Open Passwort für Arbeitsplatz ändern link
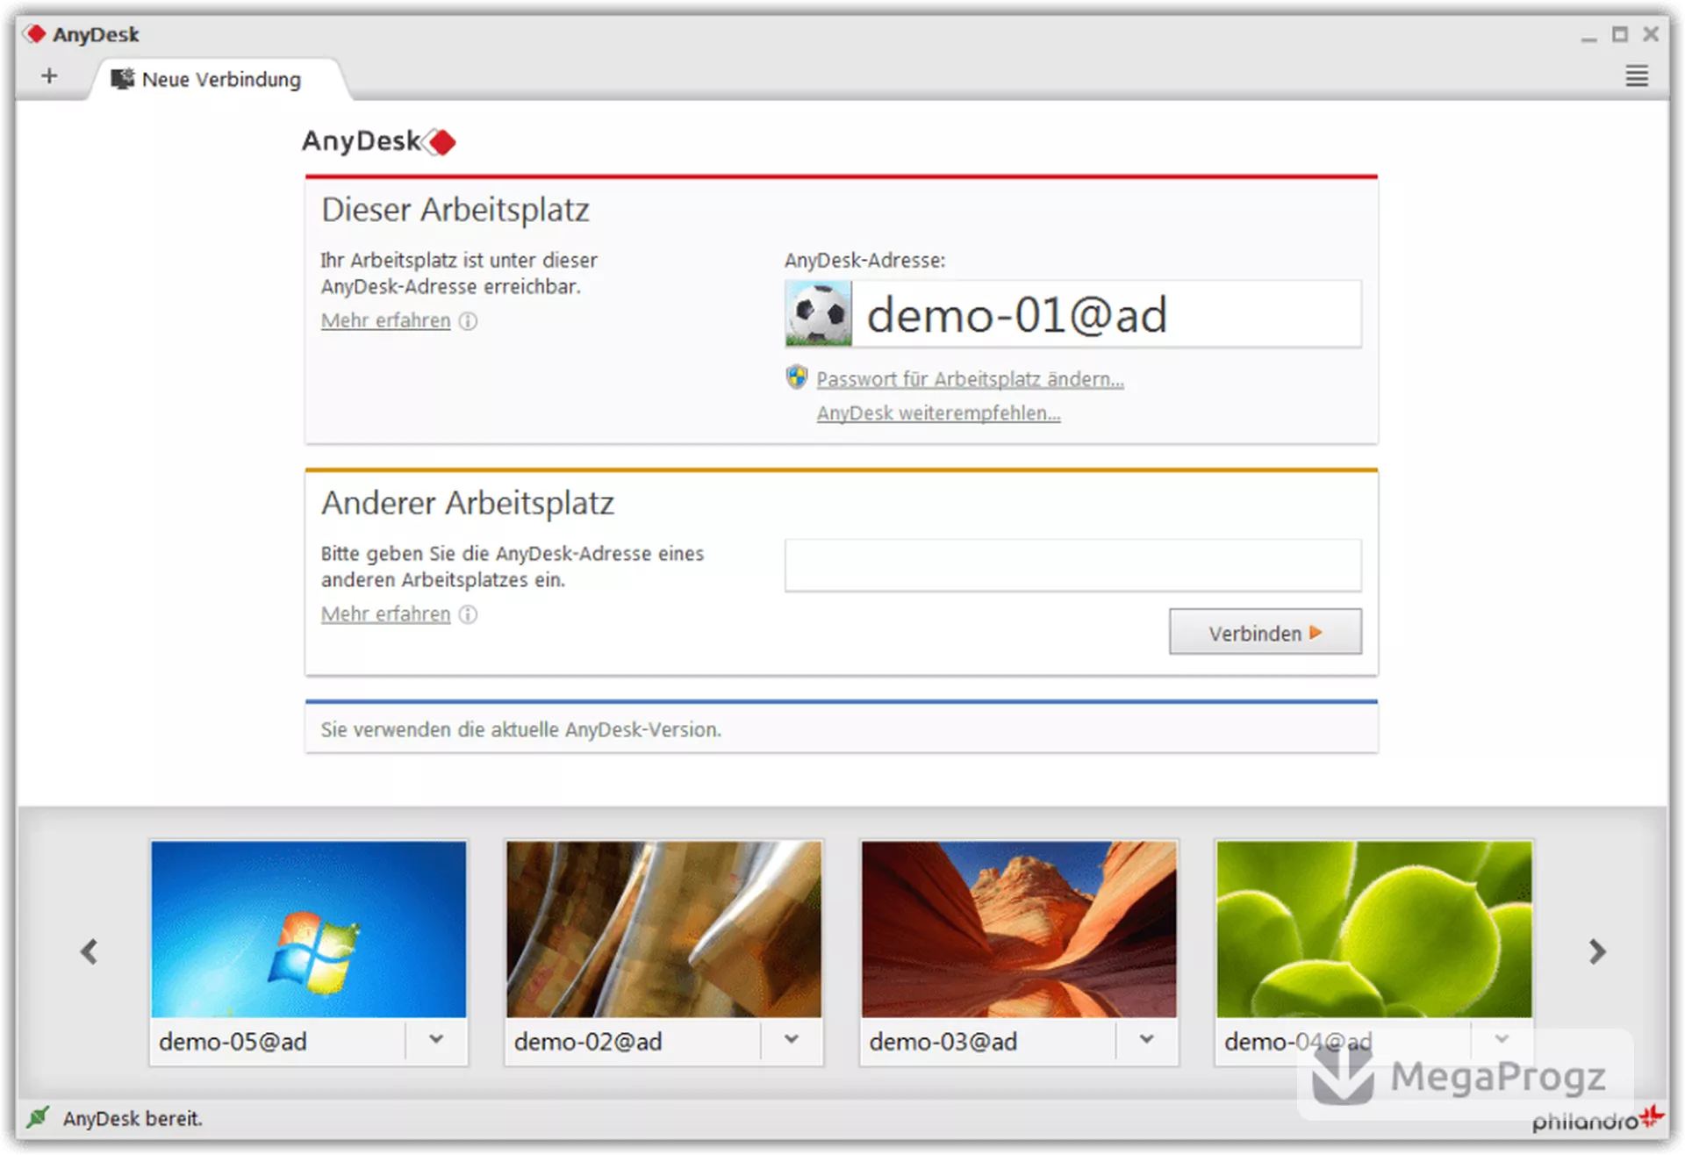Screen dimensions: 1685x1155 click(970, 379)
